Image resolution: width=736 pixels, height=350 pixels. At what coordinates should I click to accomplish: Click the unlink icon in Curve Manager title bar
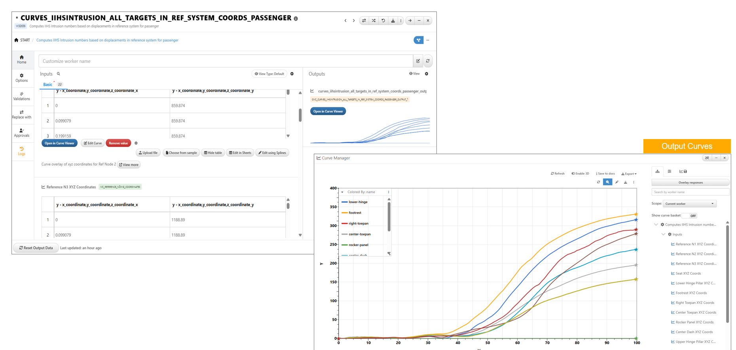[707, 158]
